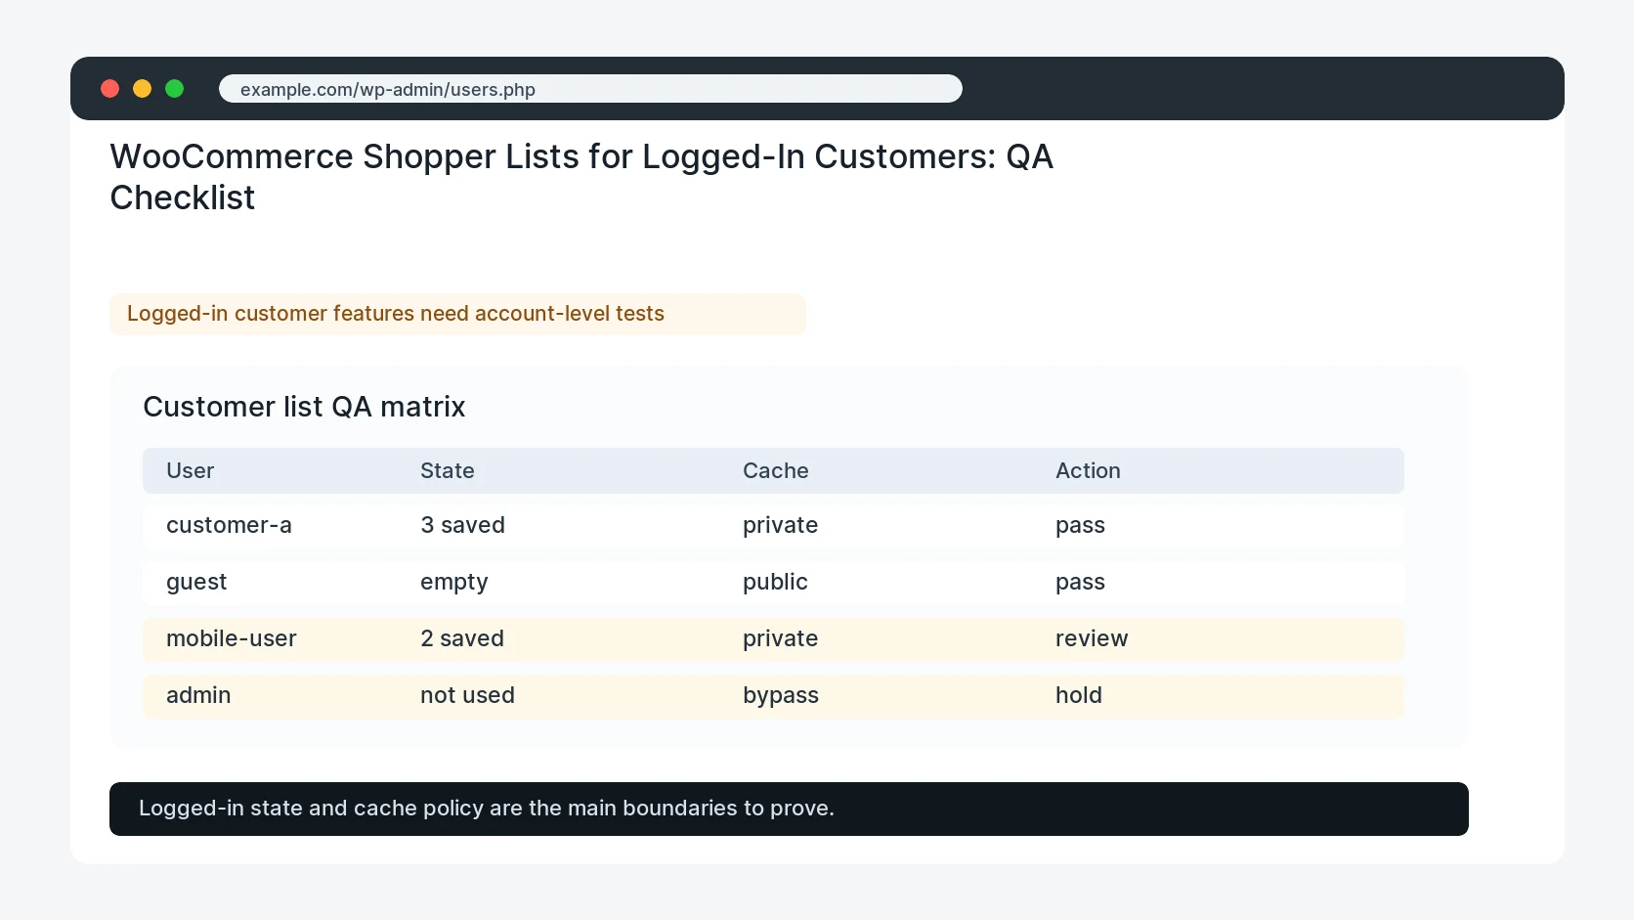Viewport: 1634px width, 920px height.
Task: Click the red close window dot
Action: (110, 89)
